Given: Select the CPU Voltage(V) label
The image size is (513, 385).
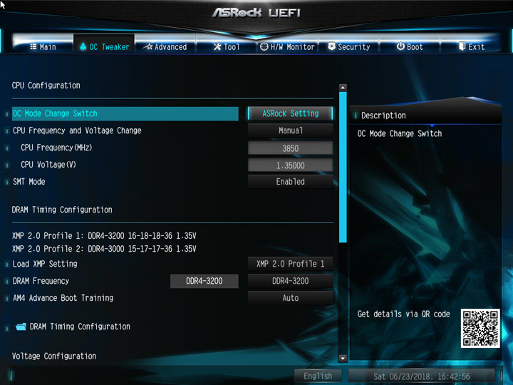Looking at the screenshot, I should pos(48,165).
